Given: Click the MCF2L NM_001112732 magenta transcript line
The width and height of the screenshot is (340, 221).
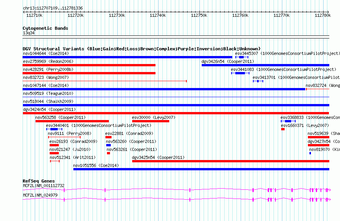Looking at the screenshot, I should coord(176,190).
